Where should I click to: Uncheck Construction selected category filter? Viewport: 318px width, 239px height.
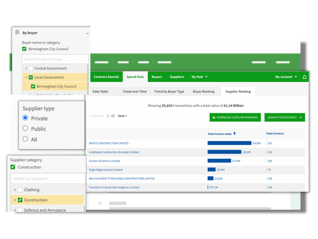point(13,167)
